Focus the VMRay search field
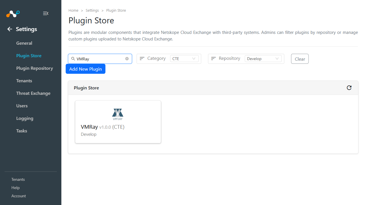365x205 pixels. pos(100,59)
